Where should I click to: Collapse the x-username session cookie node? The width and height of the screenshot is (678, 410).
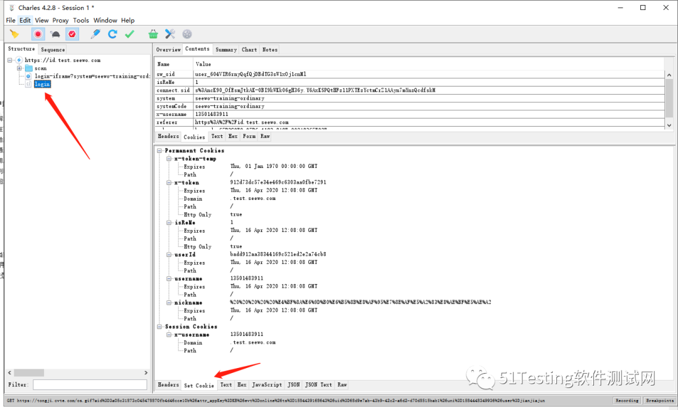[x=169, y=335]
